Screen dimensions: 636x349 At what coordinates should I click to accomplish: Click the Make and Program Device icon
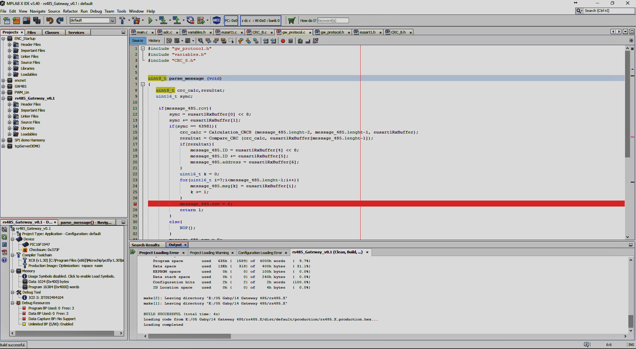click(x=163, y=20)
